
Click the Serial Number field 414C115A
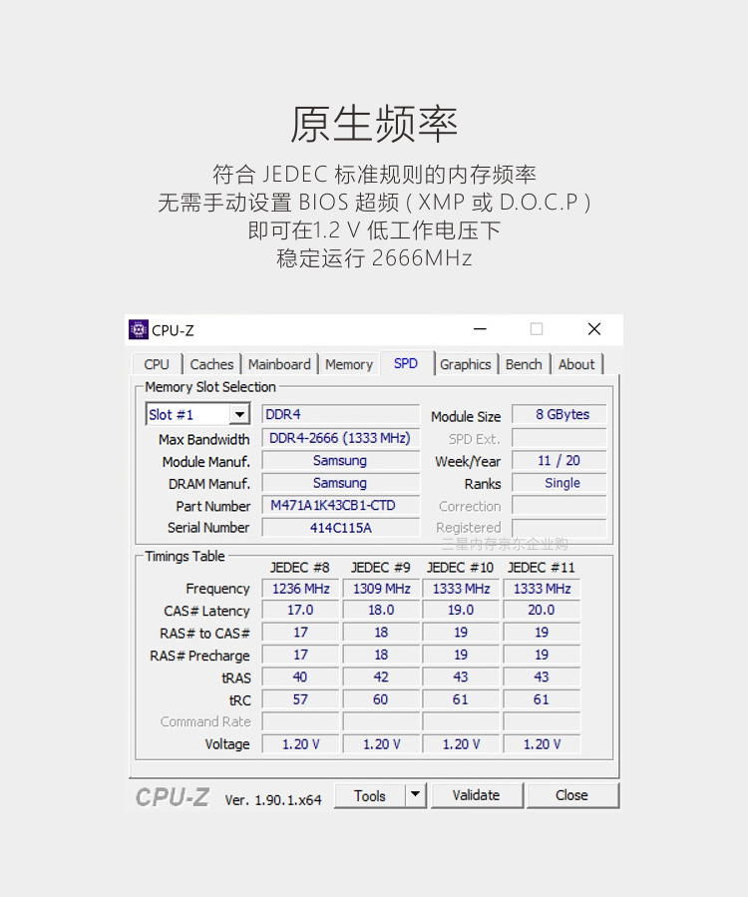click(x=340, y=528)
